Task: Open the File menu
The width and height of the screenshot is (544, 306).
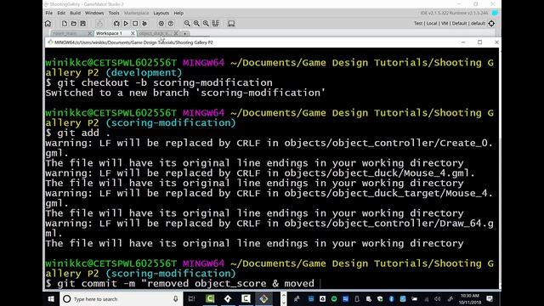Action: pyautogui.click(x=49, y=13)
